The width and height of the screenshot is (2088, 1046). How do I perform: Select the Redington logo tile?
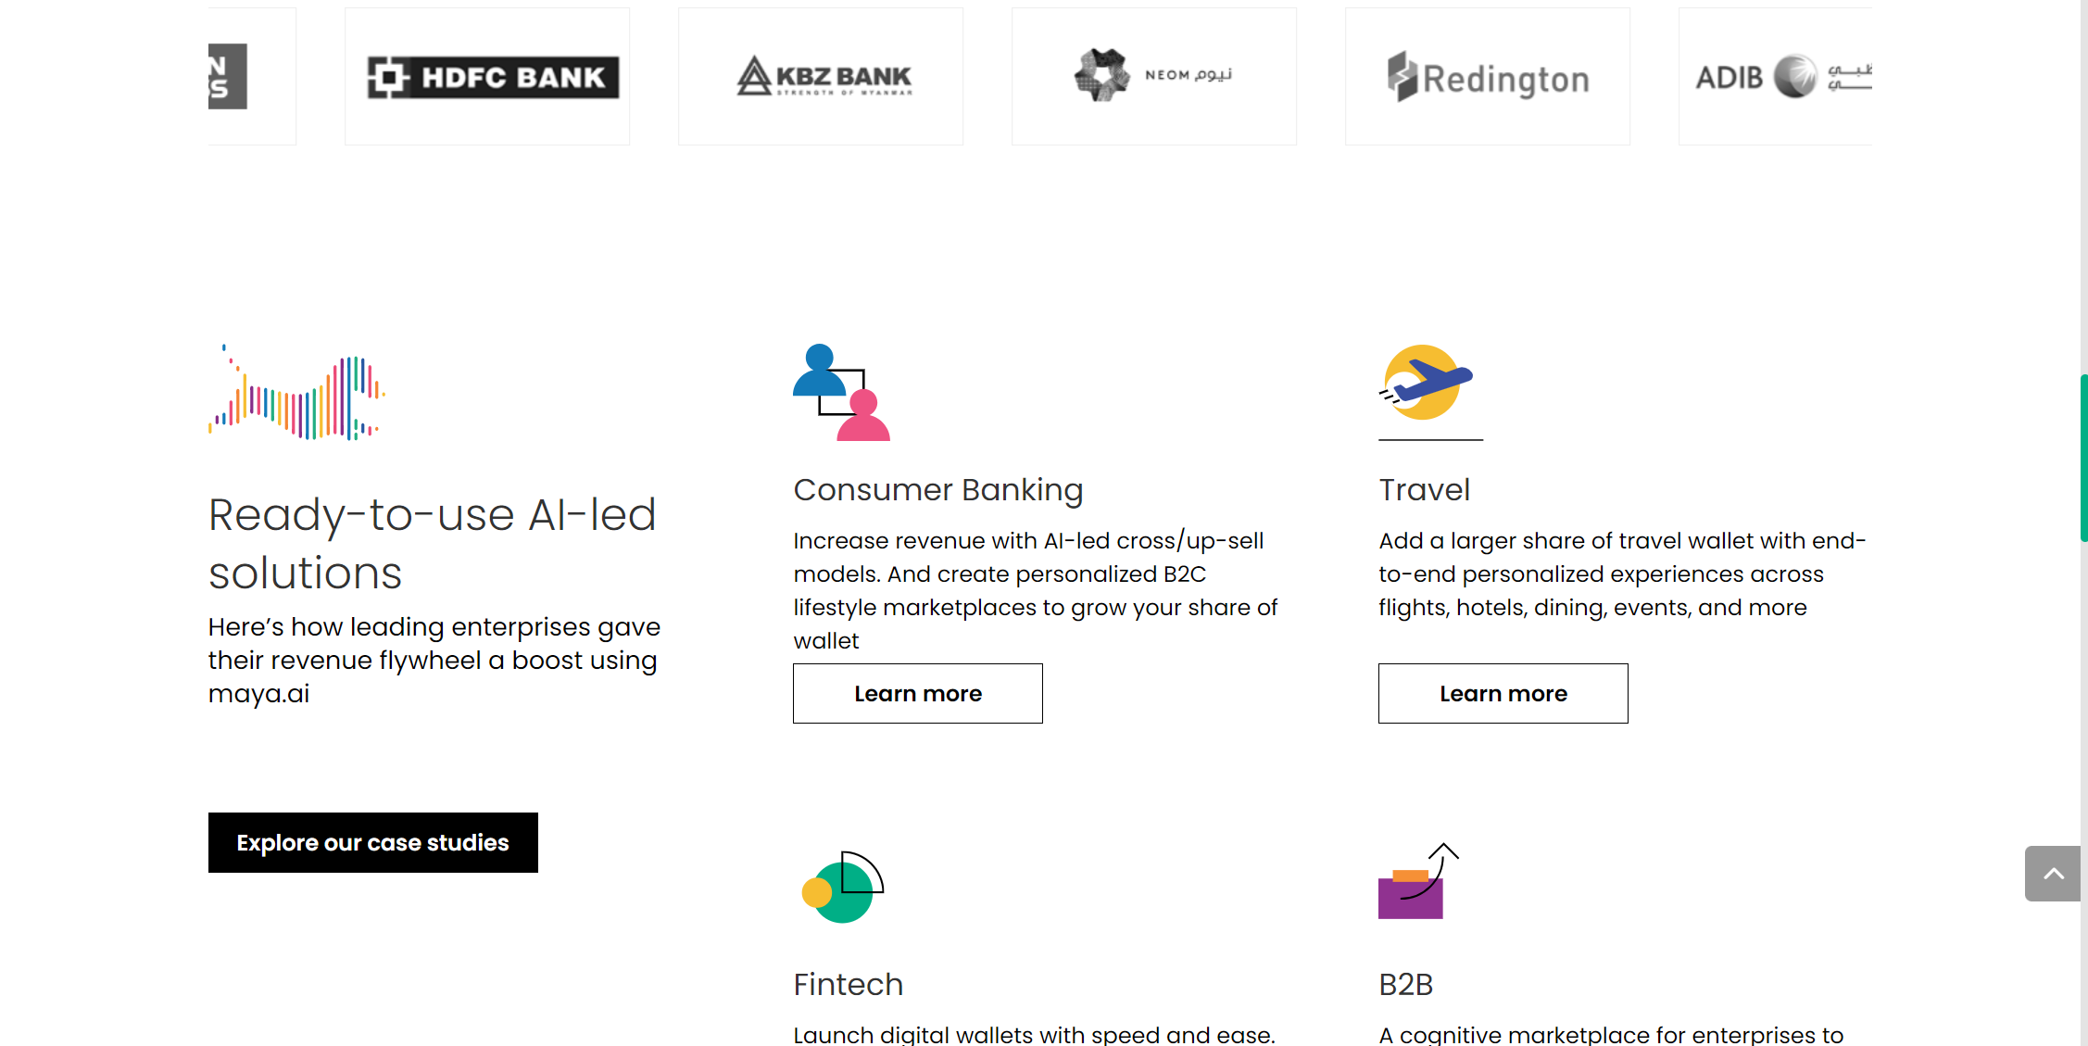tap(1488, 76)
